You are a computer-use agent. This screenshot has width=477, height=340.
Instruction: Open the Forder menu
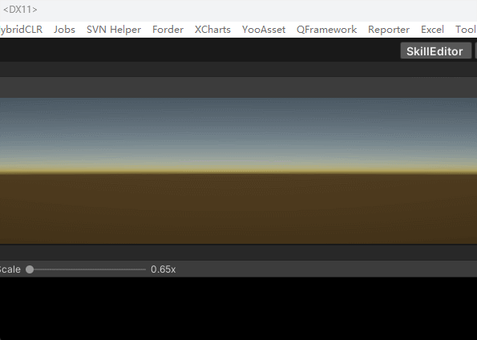168,30
